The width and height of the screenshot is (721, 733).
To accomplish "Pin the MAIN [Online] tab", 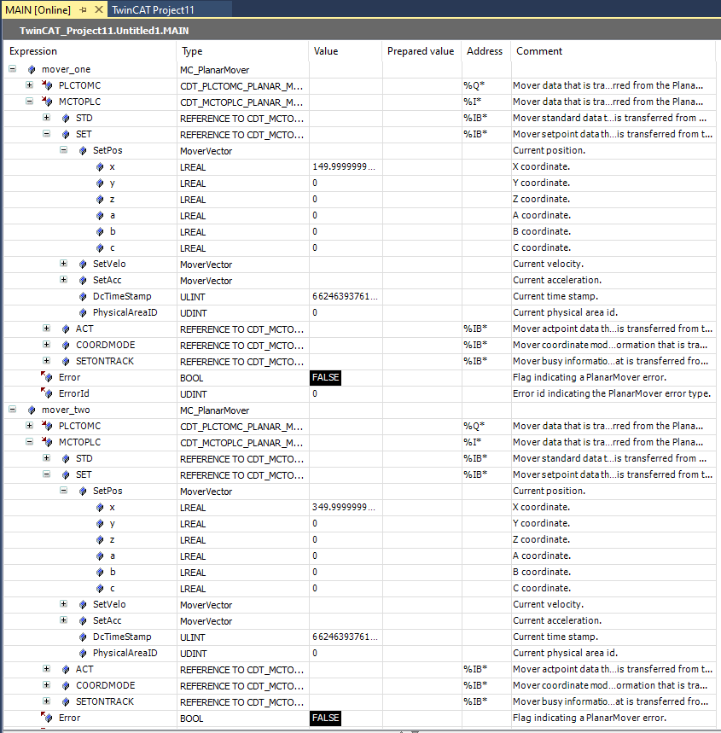I will click(x=84, y=9).
